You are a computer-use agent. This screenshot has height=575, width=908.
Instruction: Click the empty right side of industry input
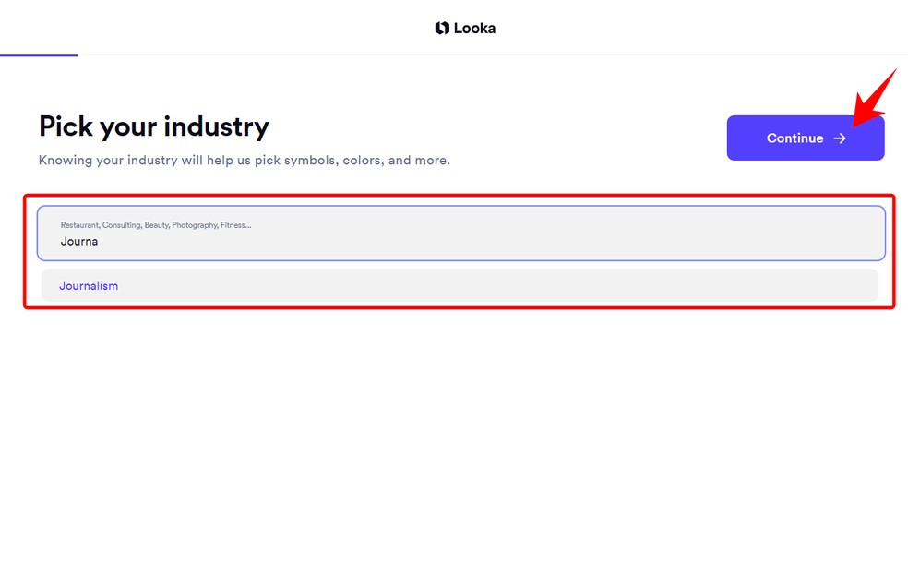[692, 234]
